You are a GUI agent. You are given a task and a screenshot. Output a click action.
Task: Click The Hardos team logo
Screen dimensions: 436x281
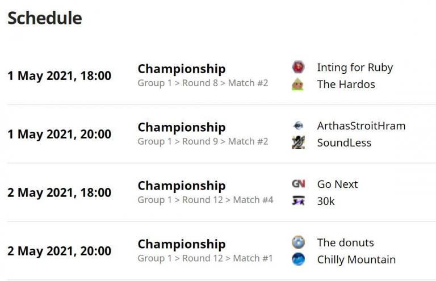pyautogui.click(x=298, y=84)
